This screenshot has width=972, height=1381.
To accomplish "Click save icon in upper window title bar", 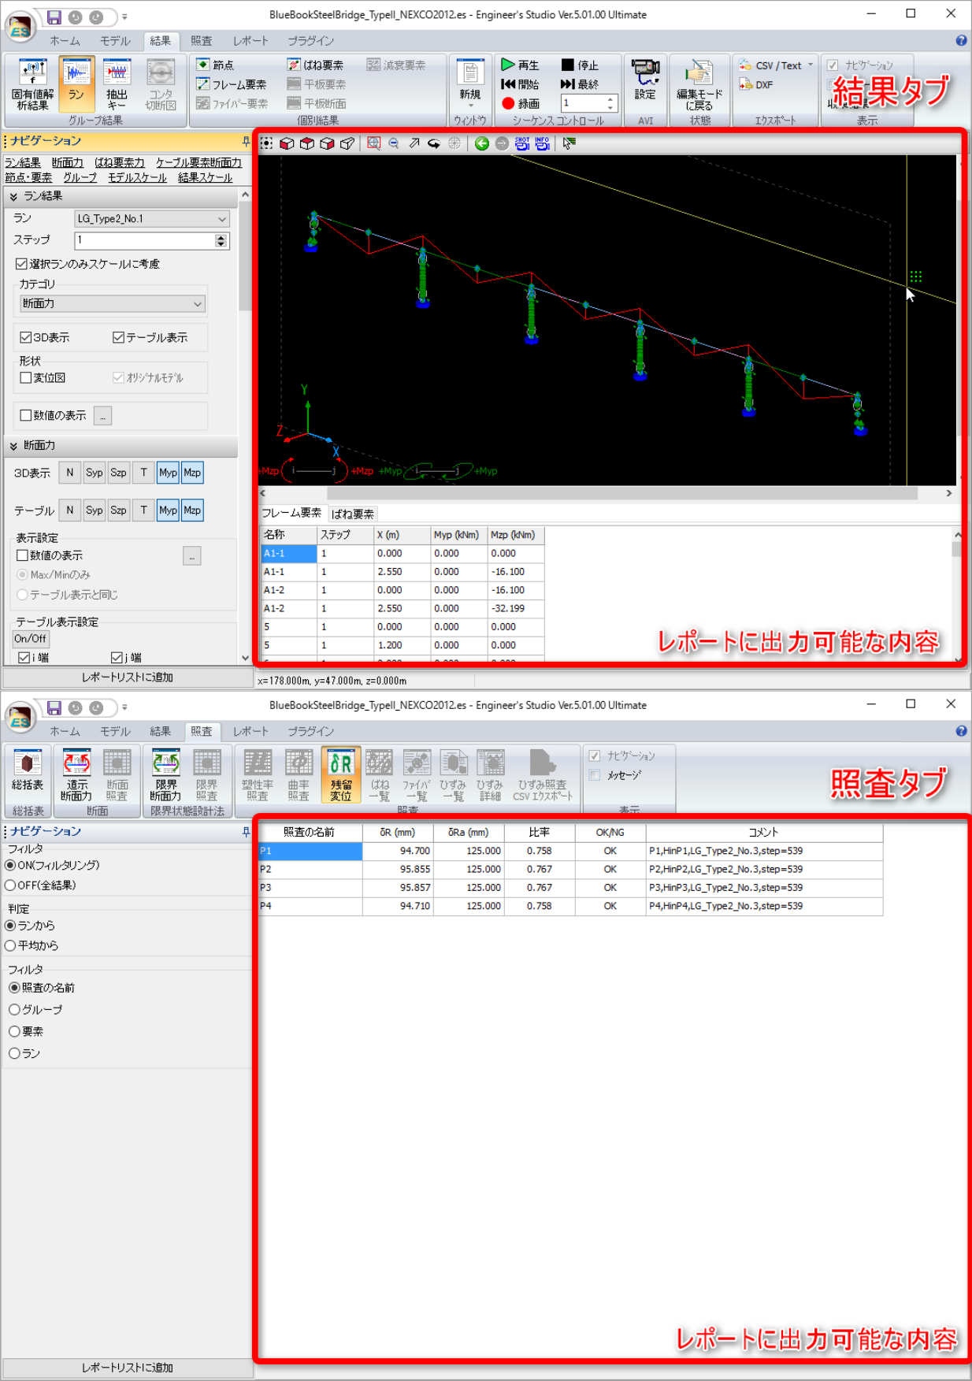I will (x=54, y=17).
